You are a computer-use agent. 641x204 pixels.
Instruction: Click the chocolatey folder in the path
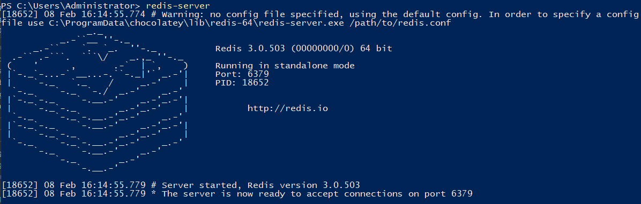[151, 23]
